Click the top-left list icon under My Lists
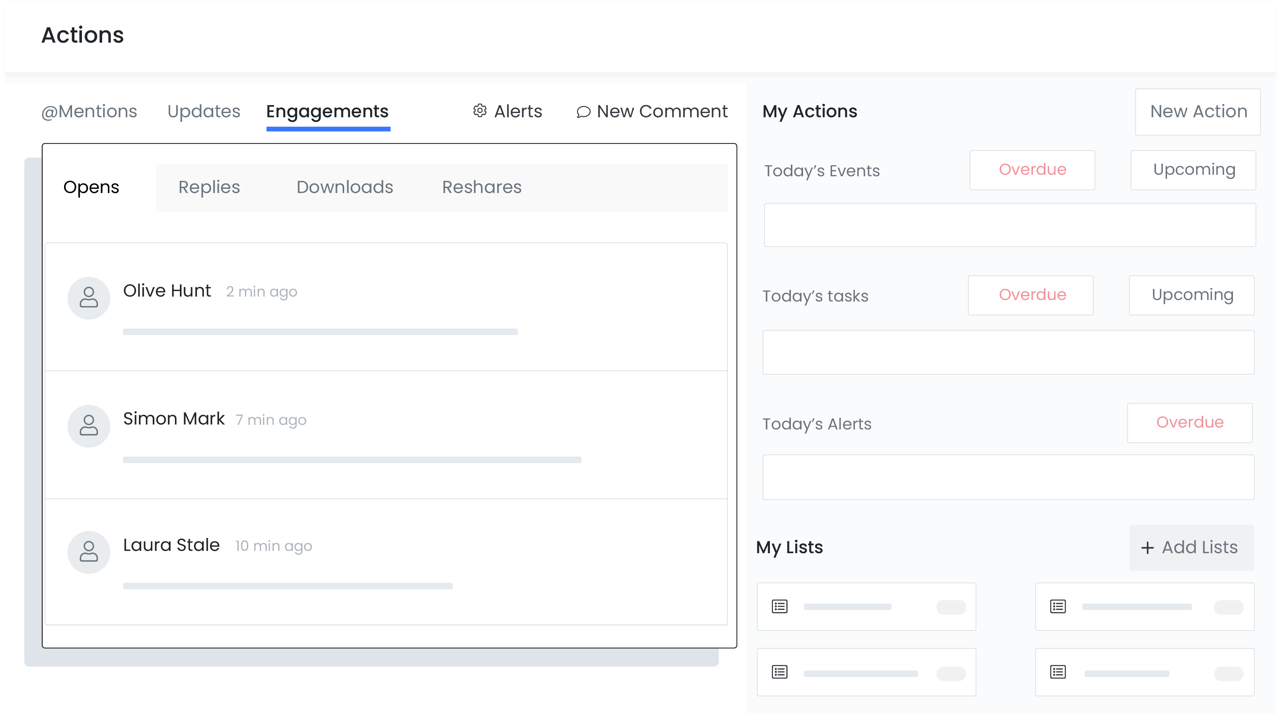 tap(779, 606)
